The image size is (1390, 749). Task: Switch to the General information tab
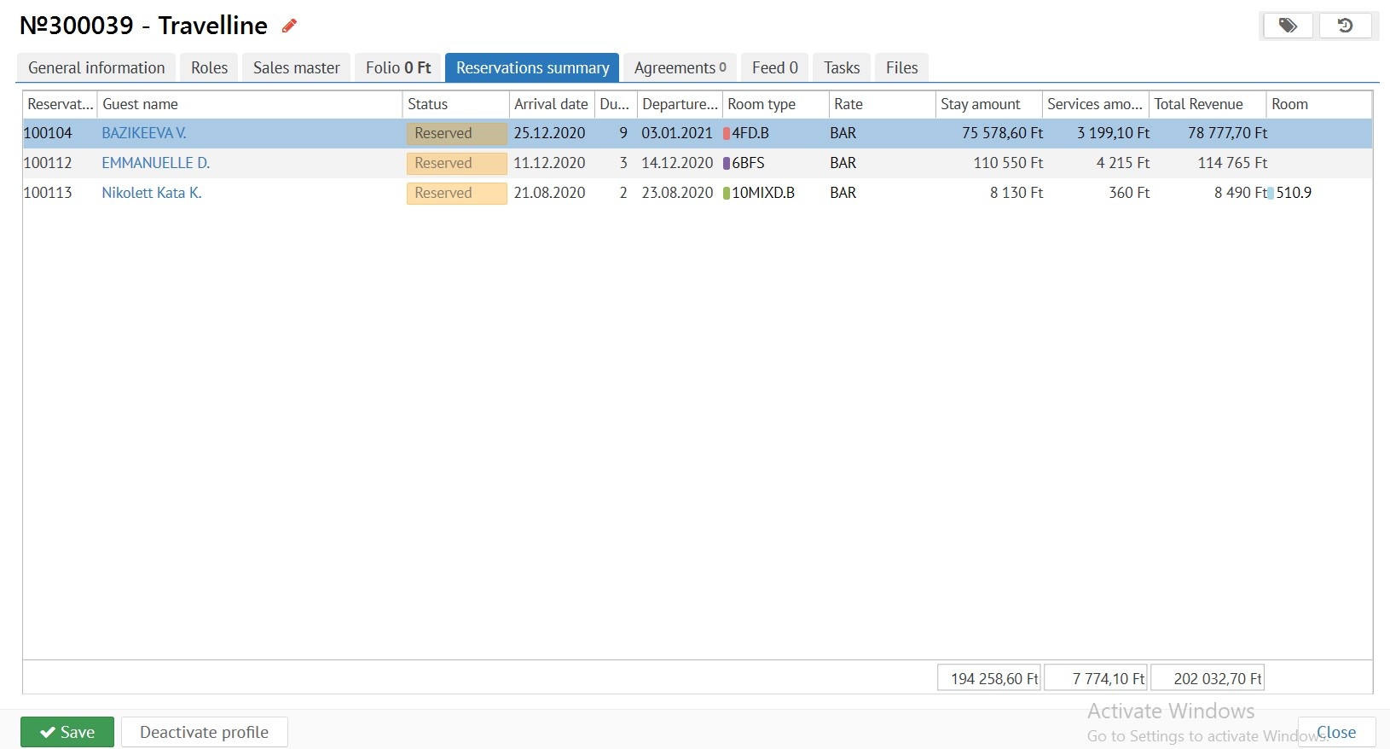point(96,68)
